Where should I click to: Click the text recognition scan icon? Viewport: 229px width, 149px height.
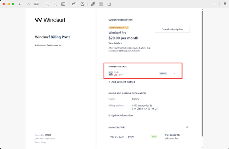point(101,4)
